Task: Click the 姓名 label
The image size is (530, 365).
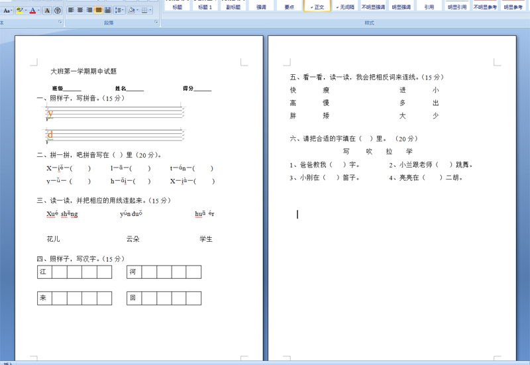Action: (121, 89)
